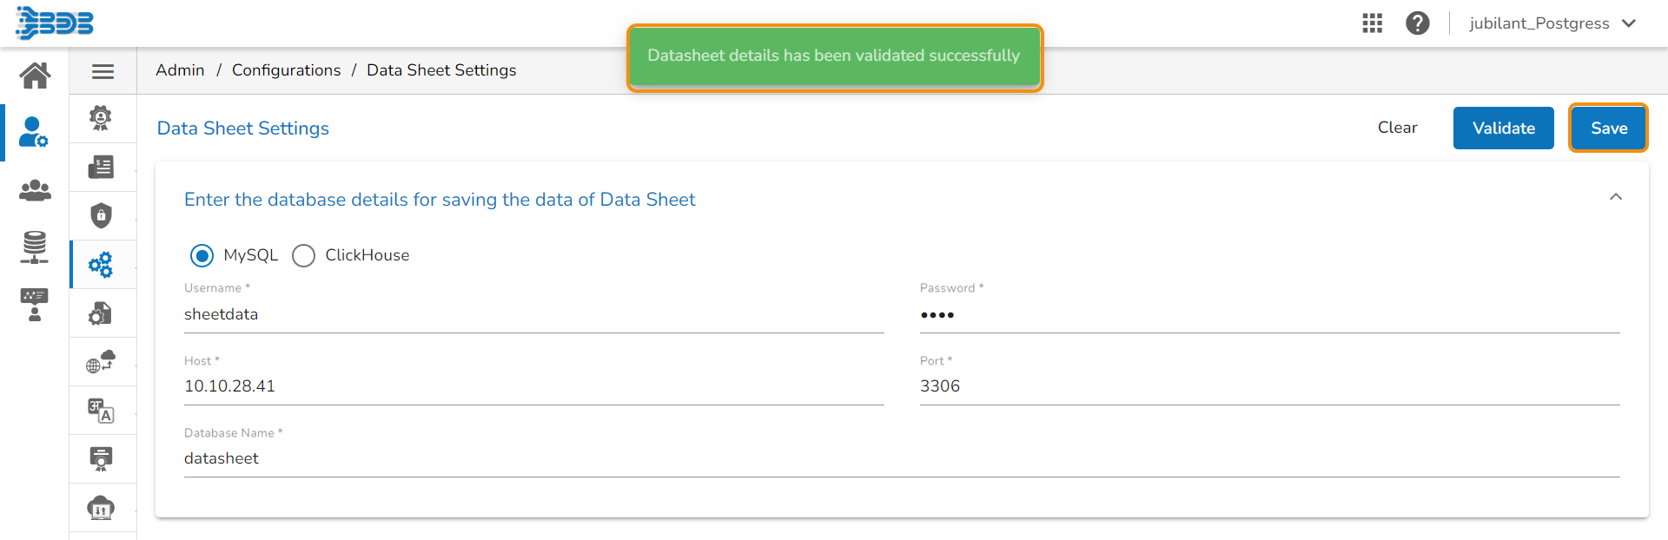Click the Clear button

pyautogui.click(x=1397, y=128)
